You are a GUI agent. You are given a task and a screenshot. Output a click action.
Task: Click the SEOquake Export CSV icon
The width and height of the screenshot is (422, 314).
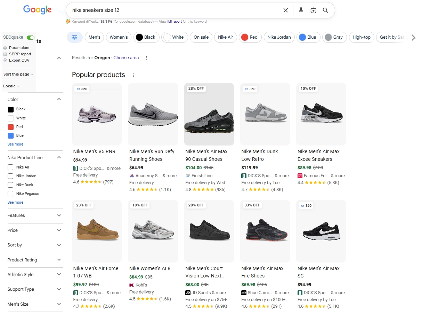click(x=6, y=60)
